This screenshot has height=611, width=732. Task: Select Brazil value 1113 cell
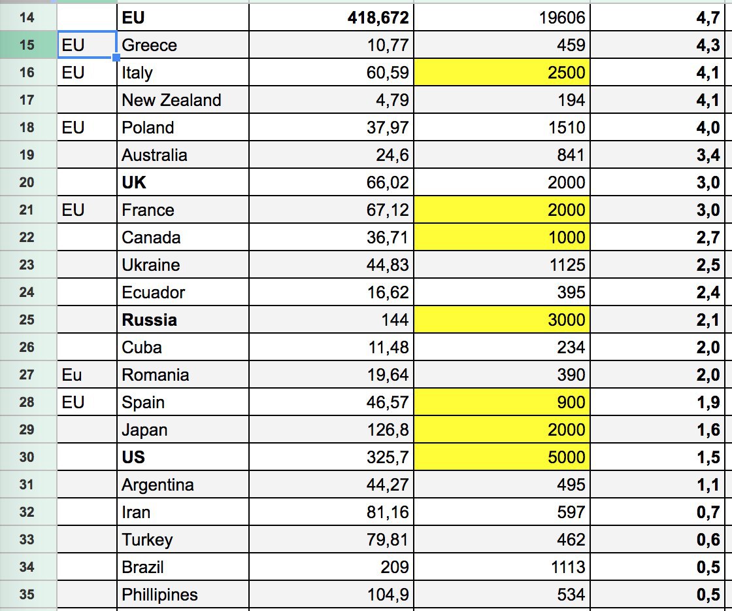coord(502,567)
